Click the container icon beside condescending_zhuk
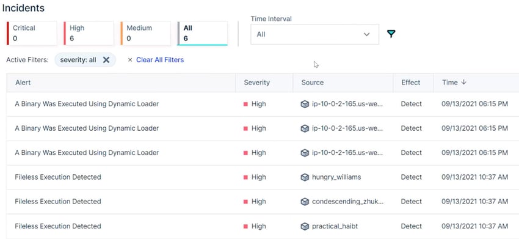This screenshot has height=239, width=519. [305, 202]
